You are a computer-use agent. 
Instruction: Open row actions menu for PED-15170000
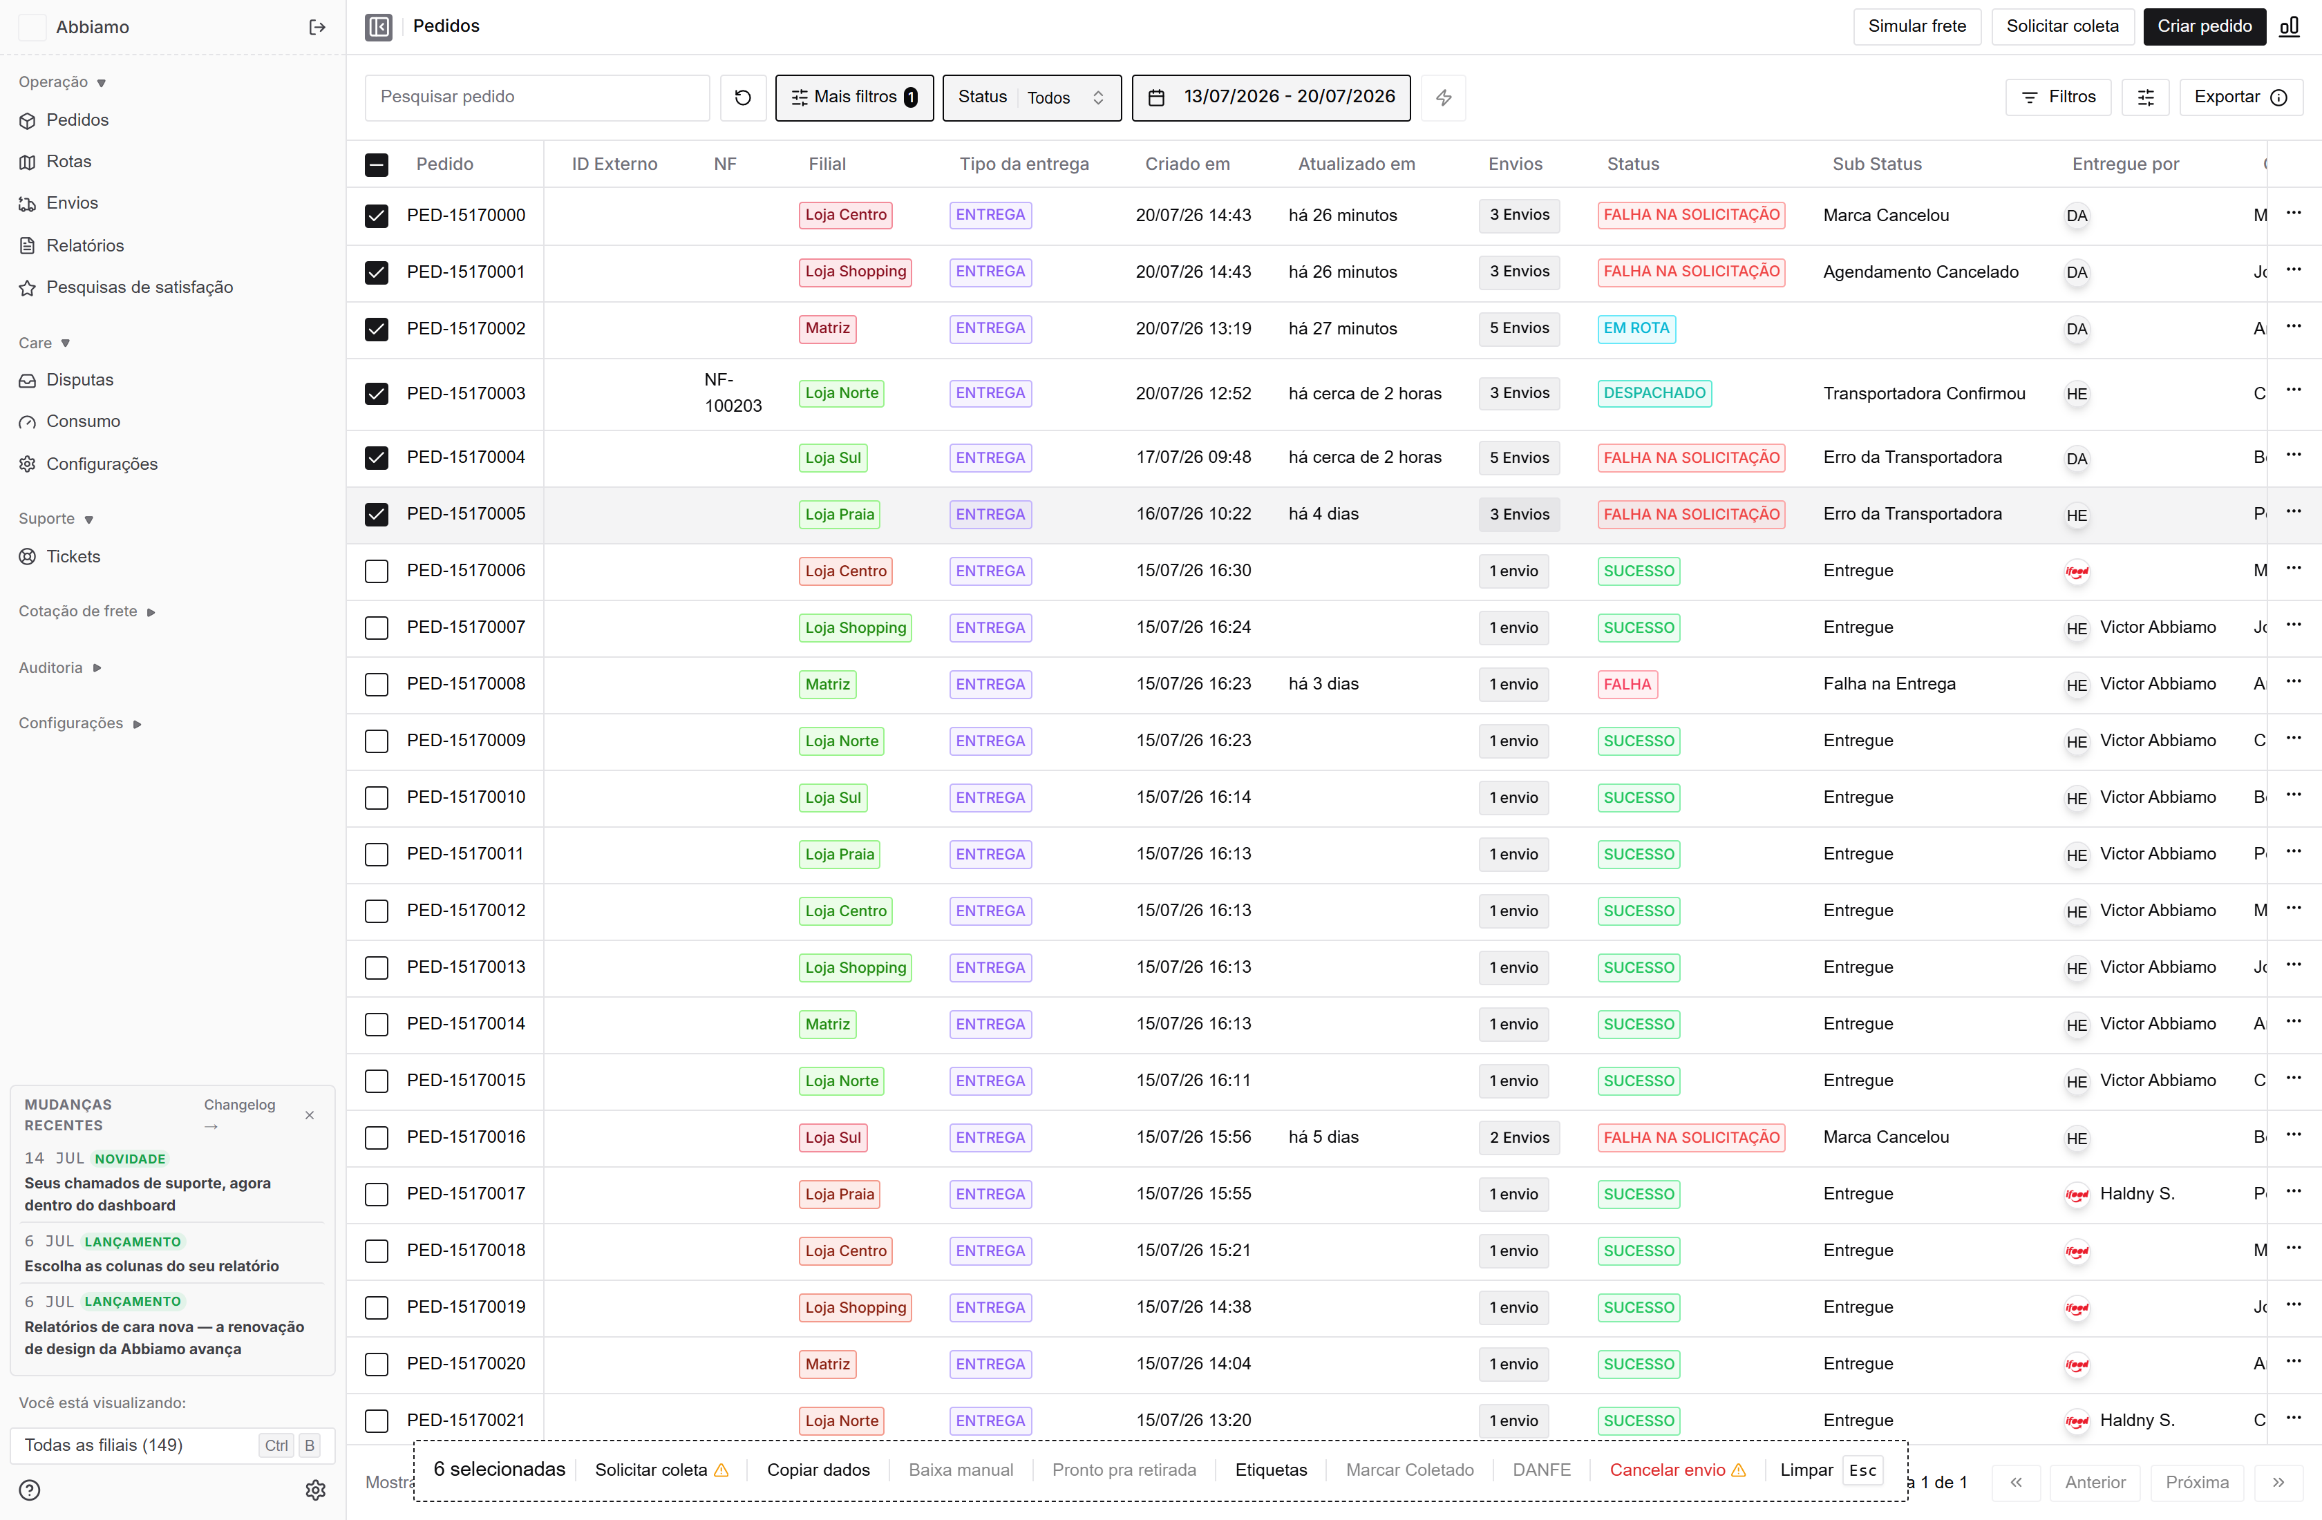(2294, 213)
